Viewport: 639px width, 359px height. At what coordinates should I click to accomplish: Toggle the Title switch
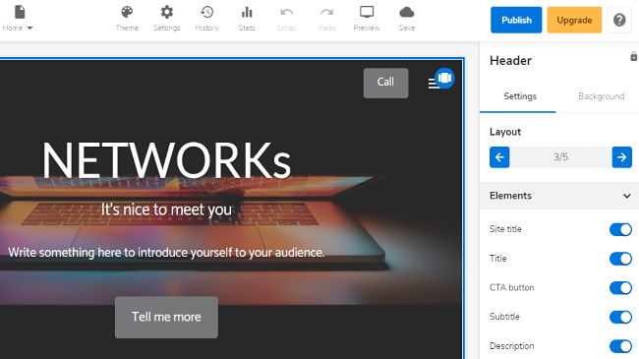pyautogui.click(x=620, y=259)
